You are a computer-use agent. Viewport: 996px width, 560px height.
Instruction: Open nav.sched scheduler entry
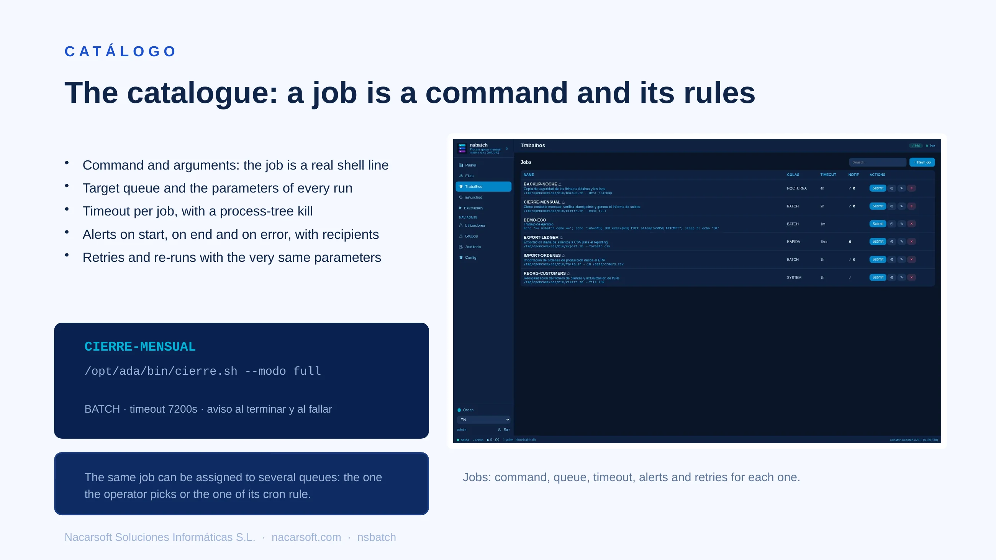point(483,198)
